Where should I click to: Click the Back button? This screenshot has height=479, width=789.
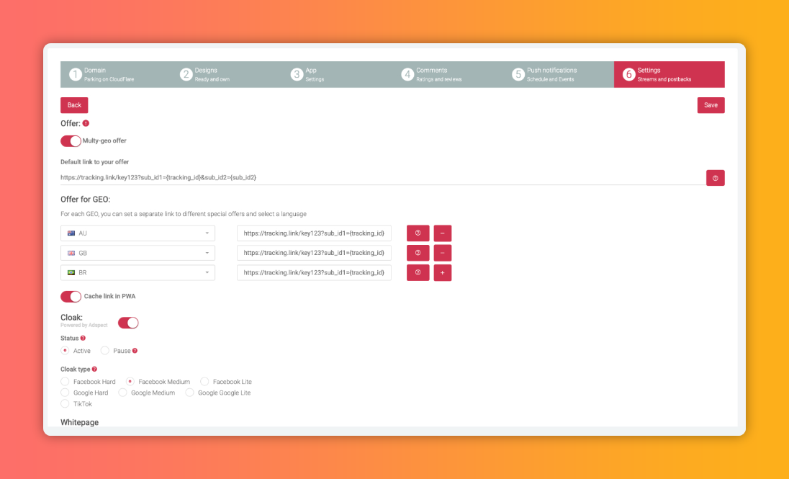(74, 105)
